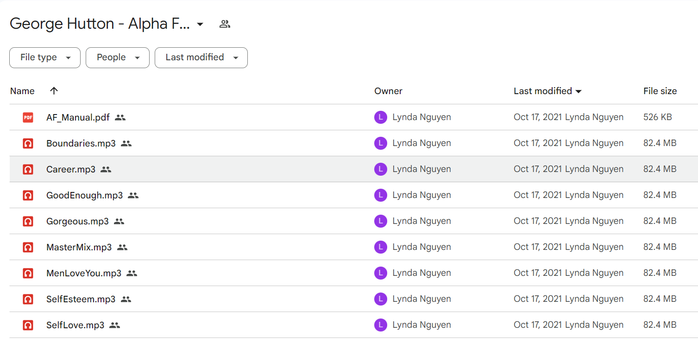
Task: Click the 82.4 MB size in MenLoveYou.mp3 row
Action: pos(660,273)
